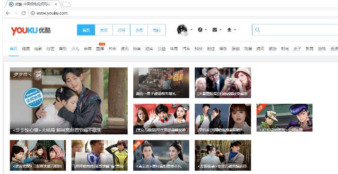Open 动漫 channel in navigation bar
The image size is (338, 174).
[248, 49]
